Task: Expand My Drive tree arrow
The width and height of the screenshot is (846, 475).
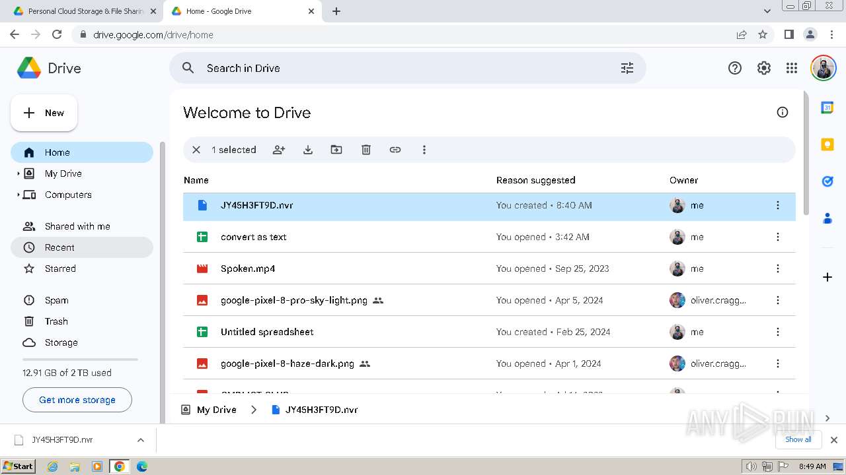Action: [x=18, y=174]
